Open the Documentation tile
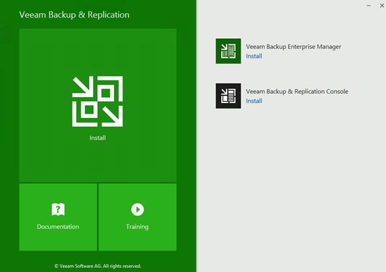 (x=58, y=217)
